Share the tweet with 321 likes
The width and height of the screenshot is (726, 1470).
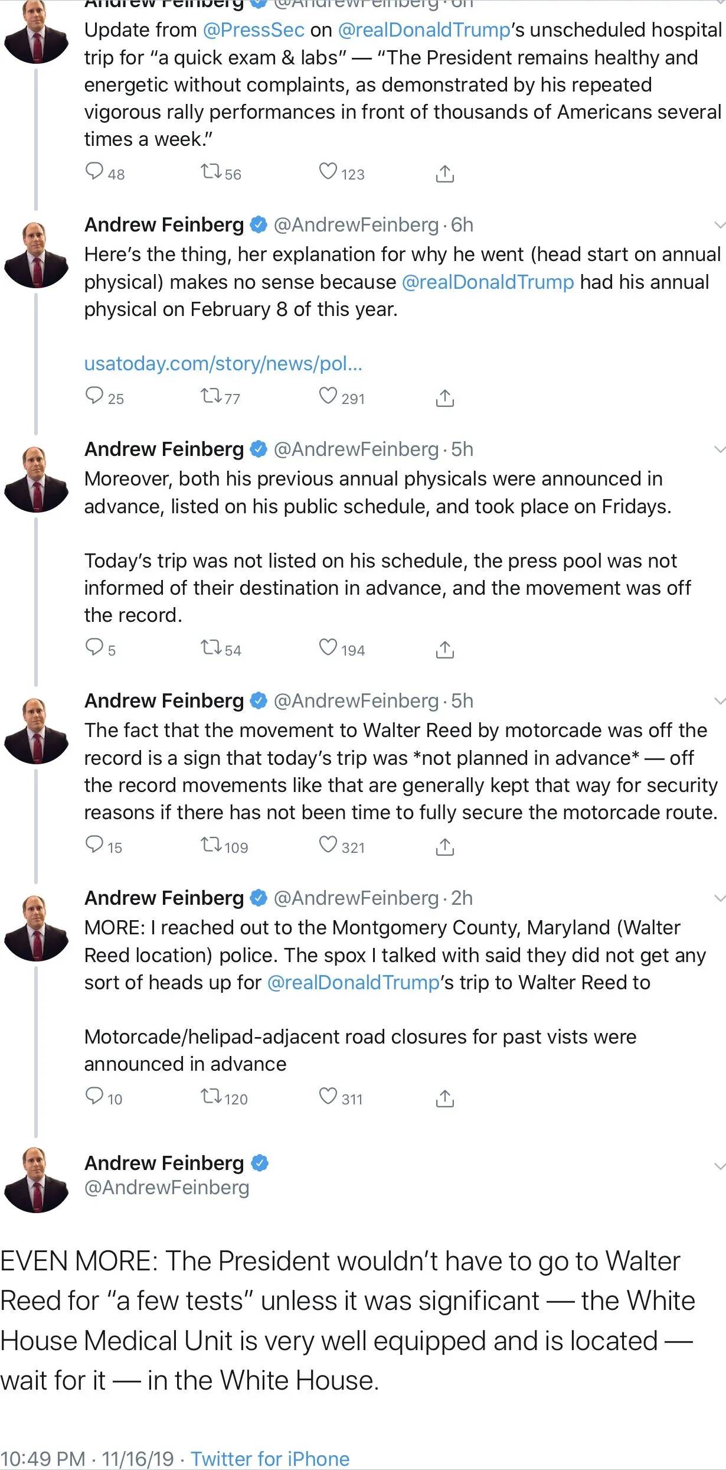pyautogui.click(x=444, y=847)
